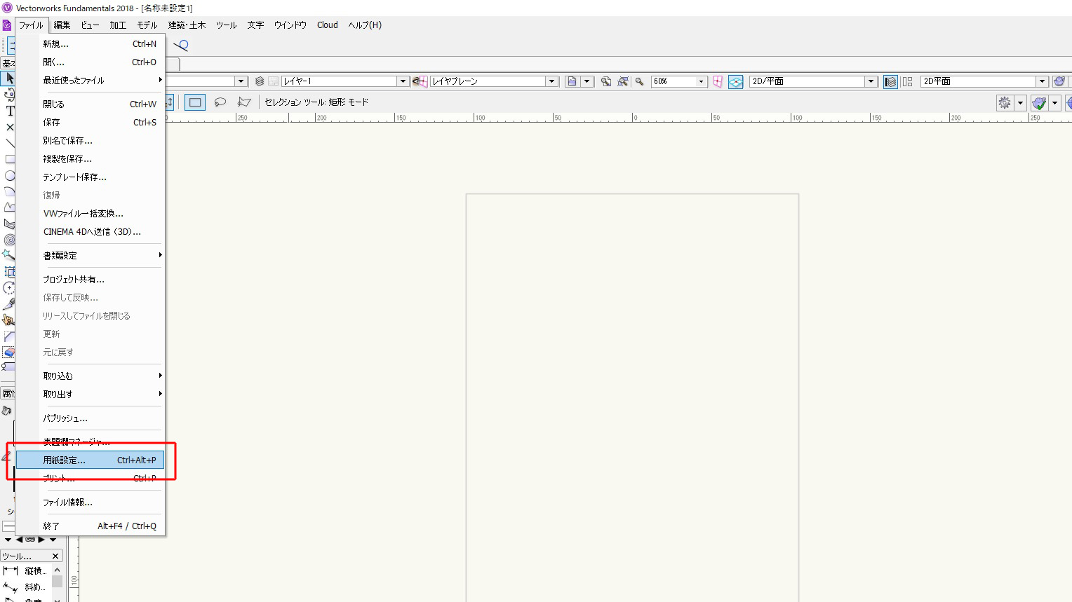Choose パブリッシュ... menu entry
This screenshot has height=602, width=1072.
(x=91, y=418)
